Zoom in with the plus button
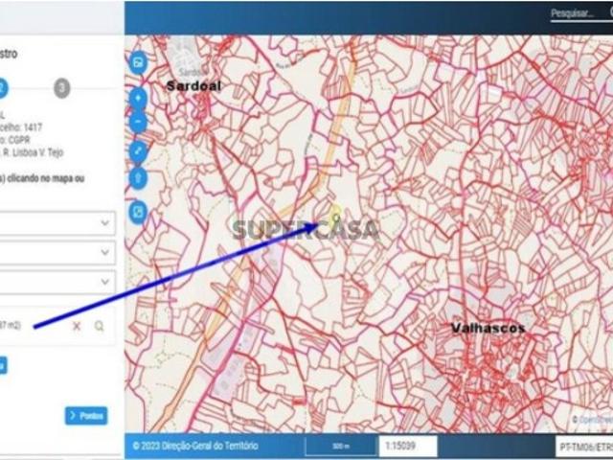 click(139, 98)
